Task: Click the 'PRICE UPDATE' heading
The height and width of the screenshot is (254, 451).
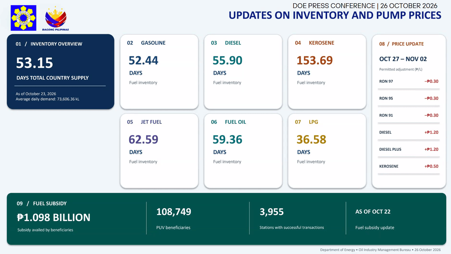Action: tap(408, 44)
